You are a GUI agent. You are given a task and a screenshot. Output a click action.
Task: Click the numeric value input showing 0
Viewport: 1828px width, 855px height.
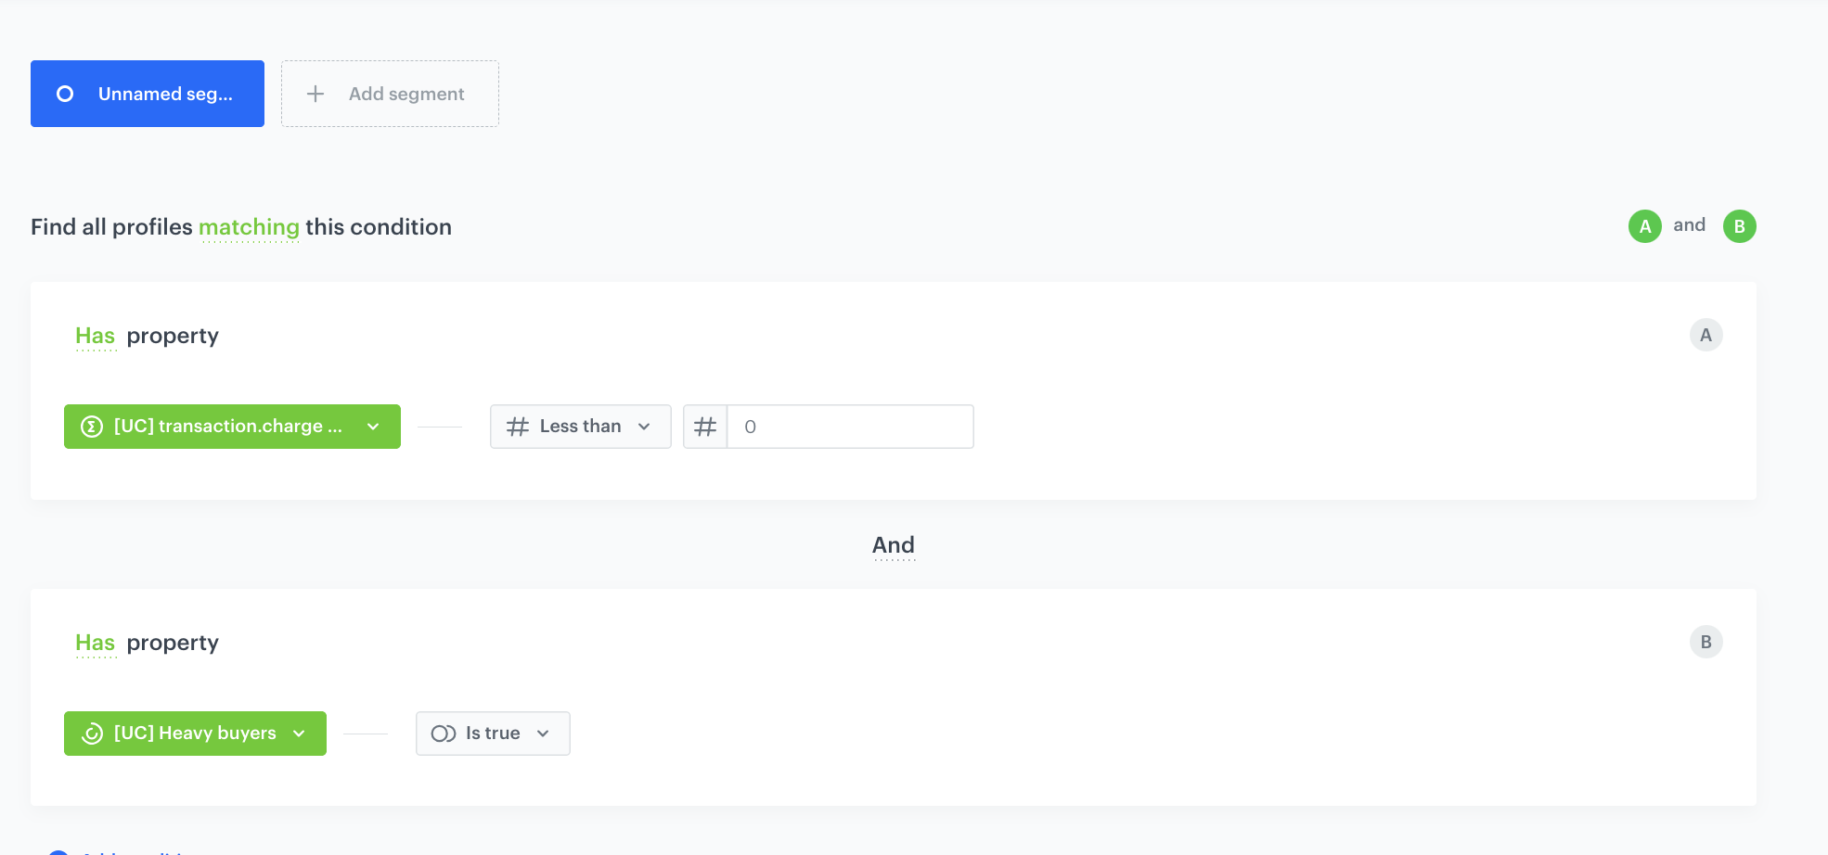click(849, 426)
